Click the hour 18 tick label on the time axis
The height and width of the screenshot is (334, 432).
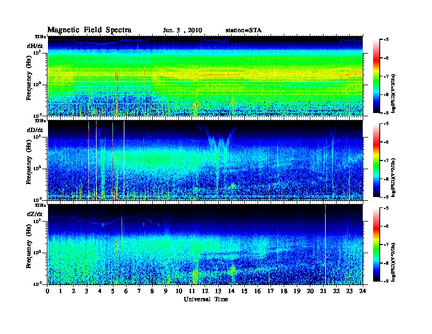point(284,291)
